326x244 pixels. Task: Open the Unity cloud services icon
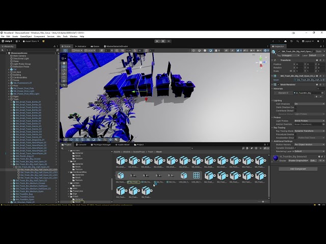pos(285,41)
